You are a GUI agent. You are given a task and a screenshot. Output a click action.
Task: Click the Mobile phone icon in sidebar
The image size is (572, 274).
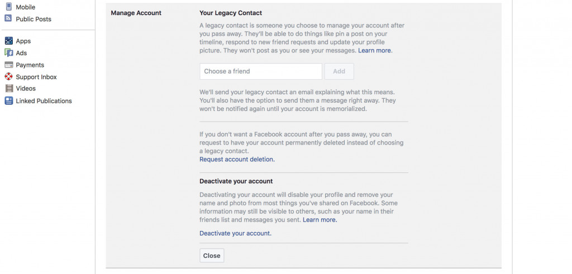point(9,7)
